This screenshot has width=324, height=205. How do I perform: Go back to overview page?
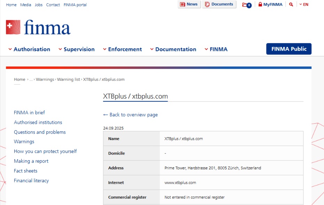131,115
